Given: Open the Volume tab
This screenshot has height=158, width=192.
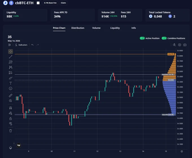Looking at the screenshot, I should [96, 28].
